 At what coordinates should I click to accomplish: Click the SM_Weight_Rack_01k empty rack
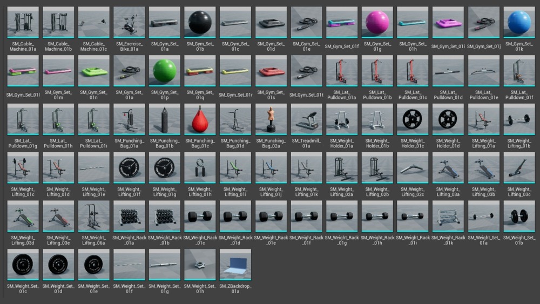point(448,216)
